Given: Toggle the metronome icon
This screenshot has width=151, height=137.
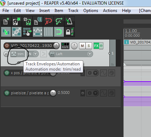Looking at the screenshot, I should pos(70,21).
